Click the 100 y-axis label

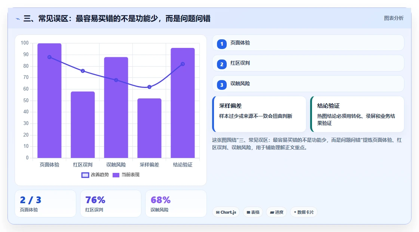tap(25, 43)
